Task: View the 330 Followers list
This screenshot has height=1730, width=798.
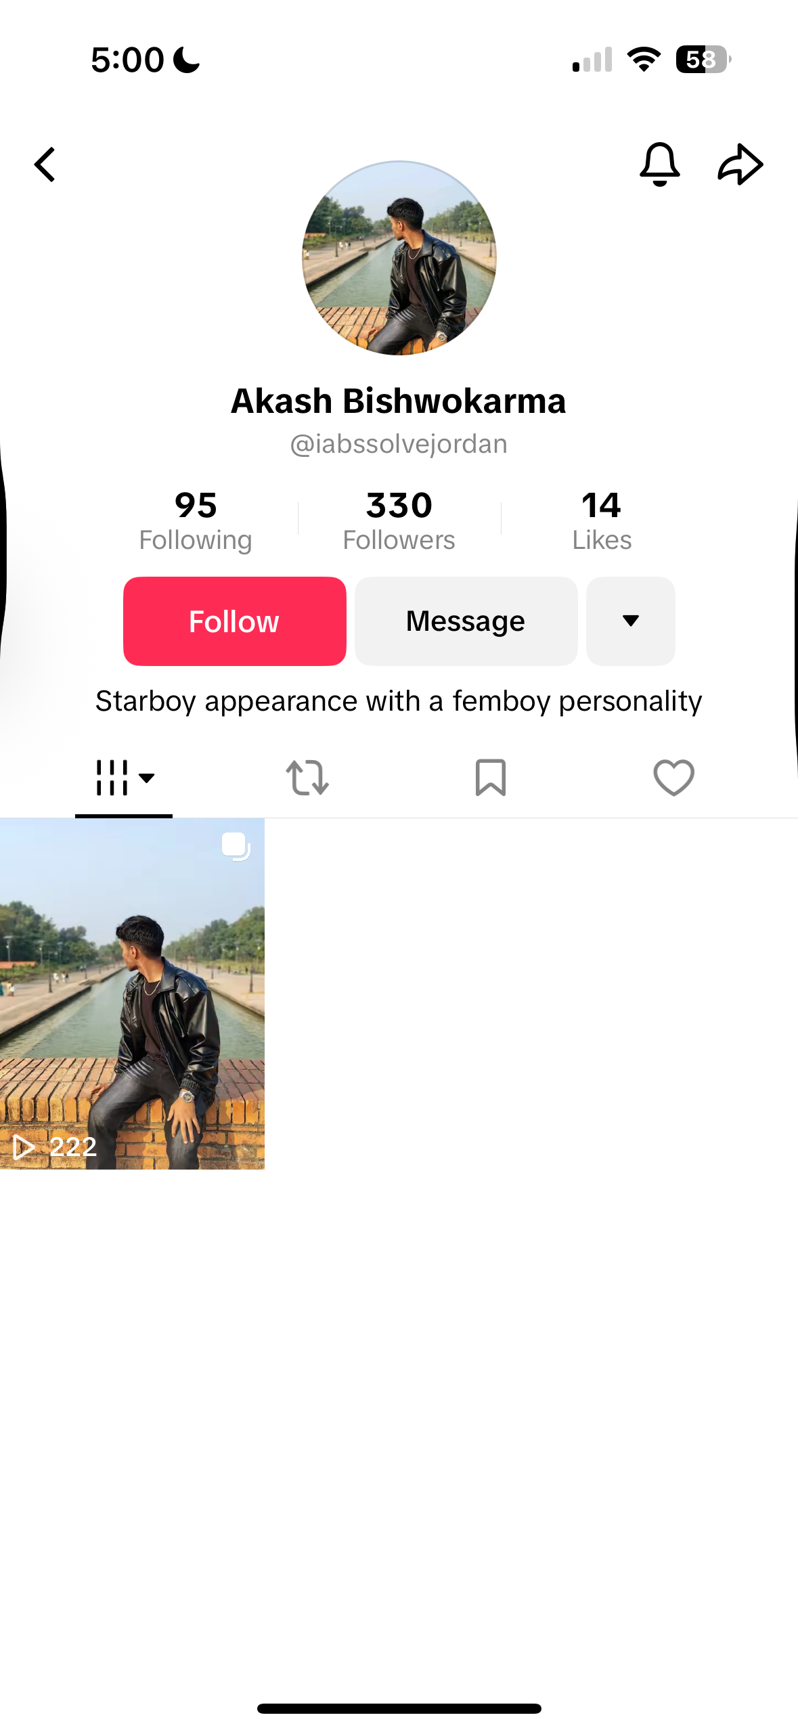Action: coord(399,520)
